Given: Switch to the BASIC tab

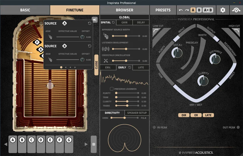Looking at the screenshot, I should (x=25, y=10).
